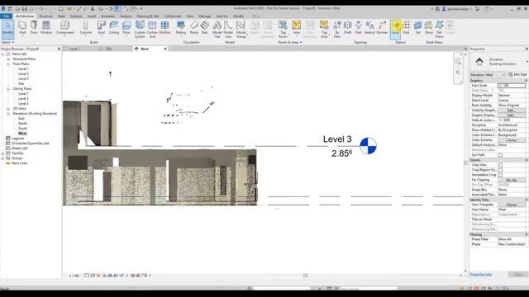
Task: Select the Ceiling tool
Action: (x=114, y=27)
